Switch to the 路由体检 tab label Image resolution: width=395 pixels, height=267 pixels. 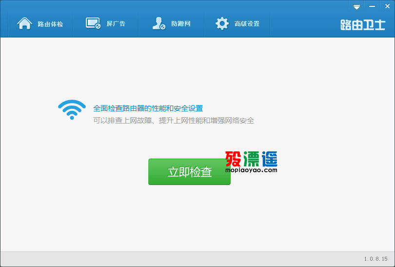[50, 24]
